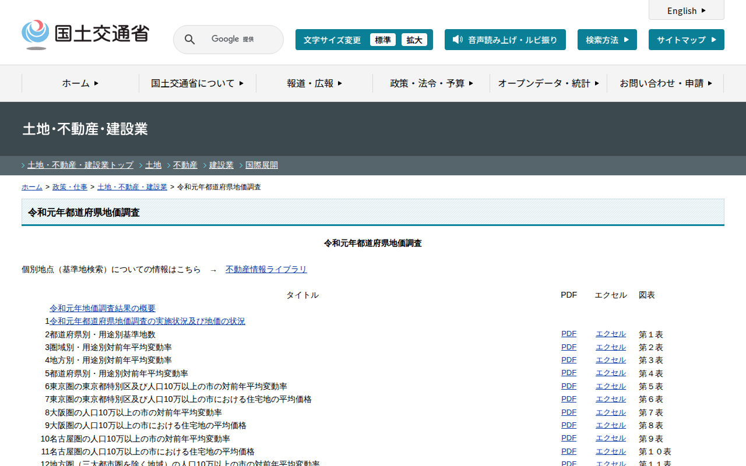Download the PDF for 第1表
The height and width of the screenshot is (466, 746).
click(569, 334)
